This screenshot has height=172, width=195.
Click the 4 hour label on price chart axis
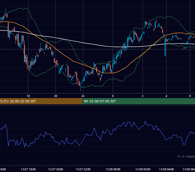(166, 96)
